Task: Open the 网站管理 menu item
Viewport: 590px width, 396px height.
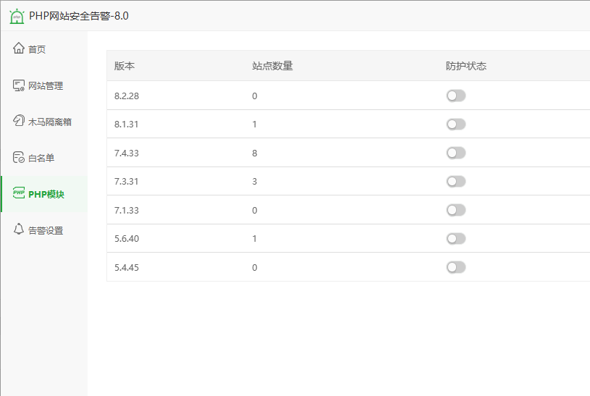Action: 46,85
